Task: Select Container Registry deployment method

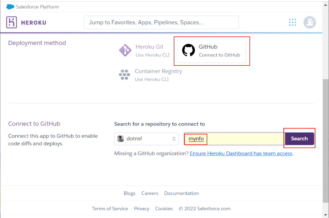Action: pyautogui.click(x=150, y=75)
